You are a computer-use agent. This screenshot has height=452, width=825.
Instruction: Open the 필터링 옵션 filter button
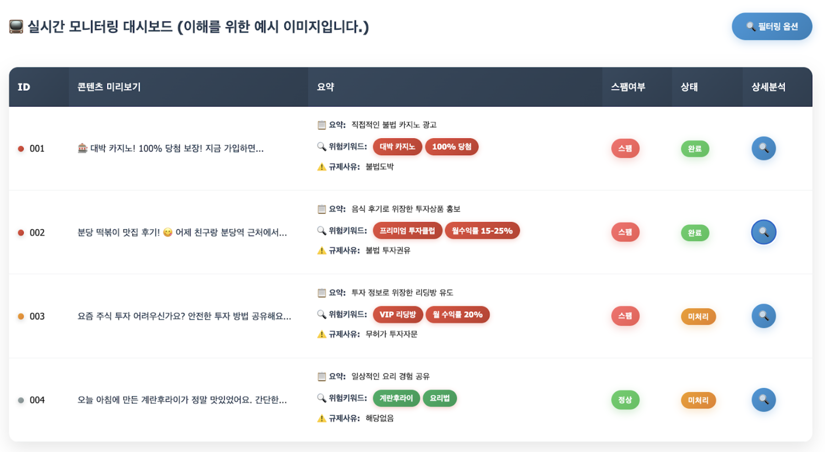click(x=772, y=27)
